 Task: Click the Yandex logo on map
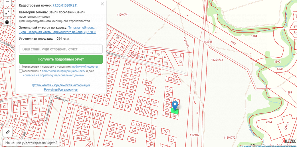pyautogui.click(x=289, y=141)
